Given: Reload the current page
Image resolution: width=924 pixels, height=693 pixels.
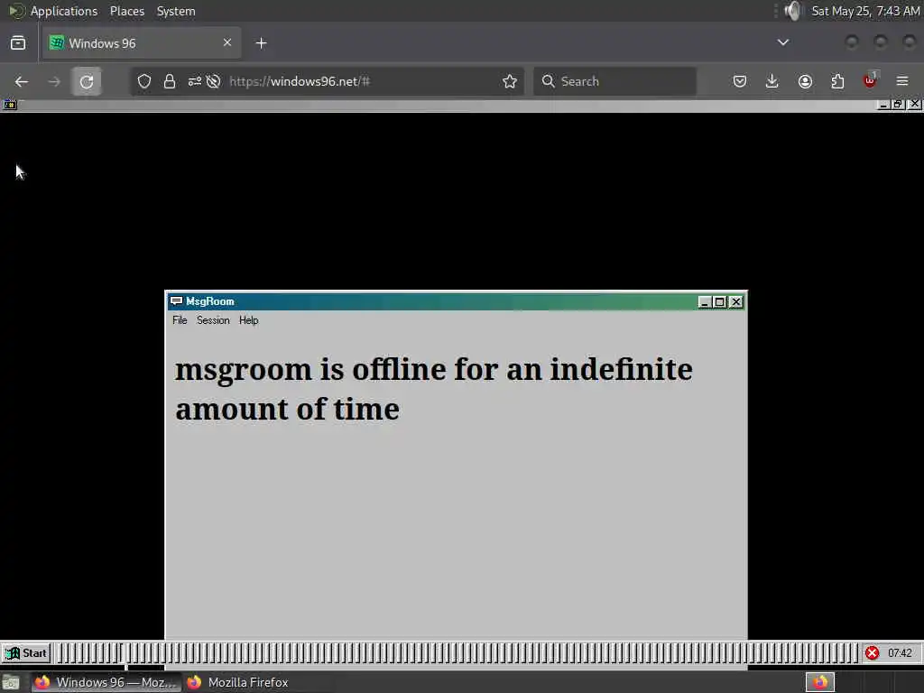Looking at the screenshot, I should (x=87, y=81).
